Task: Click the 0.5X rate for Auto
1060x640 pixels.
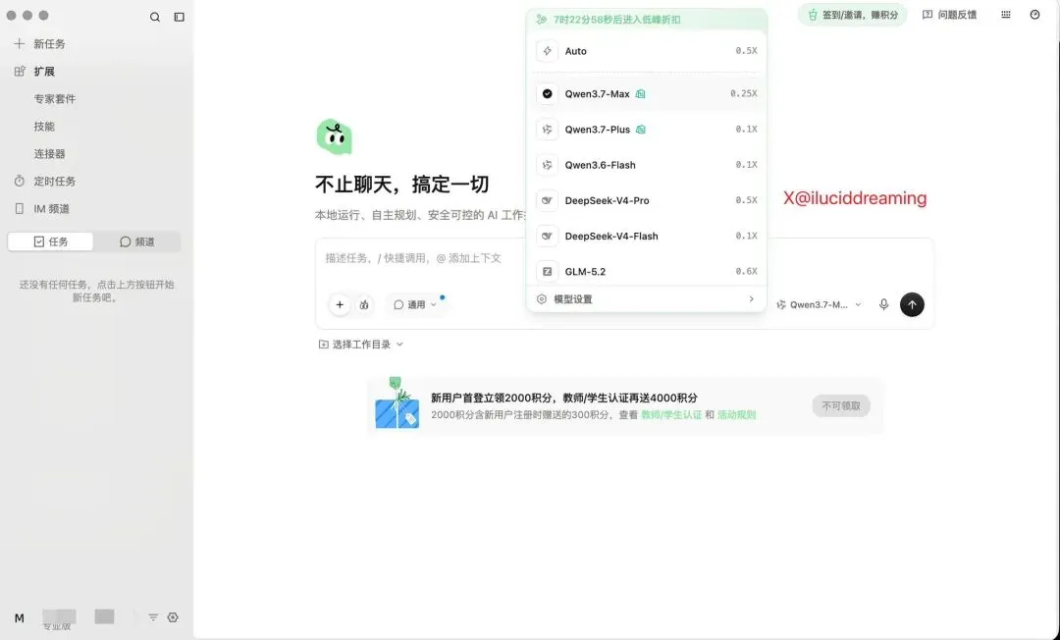Action: click(x=746, y=51)
